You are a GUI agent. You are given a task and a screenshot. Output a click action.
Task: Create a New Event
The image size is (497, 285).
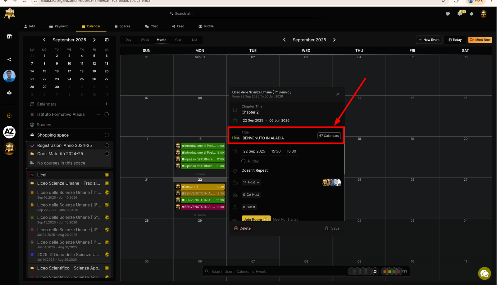coord(429,40)
